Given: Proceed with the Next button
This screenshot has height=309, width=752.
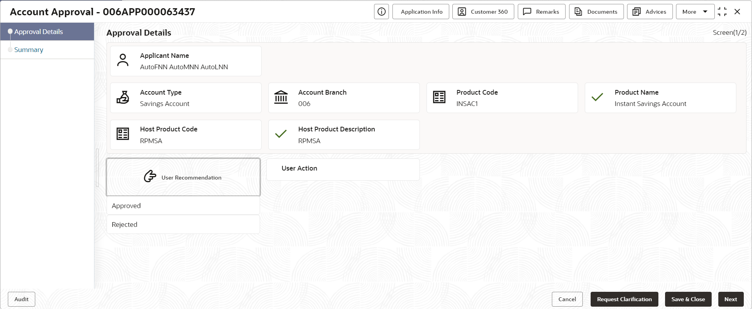Looking at the screenshot, I should pyautogui.click(x=731, y=299).
